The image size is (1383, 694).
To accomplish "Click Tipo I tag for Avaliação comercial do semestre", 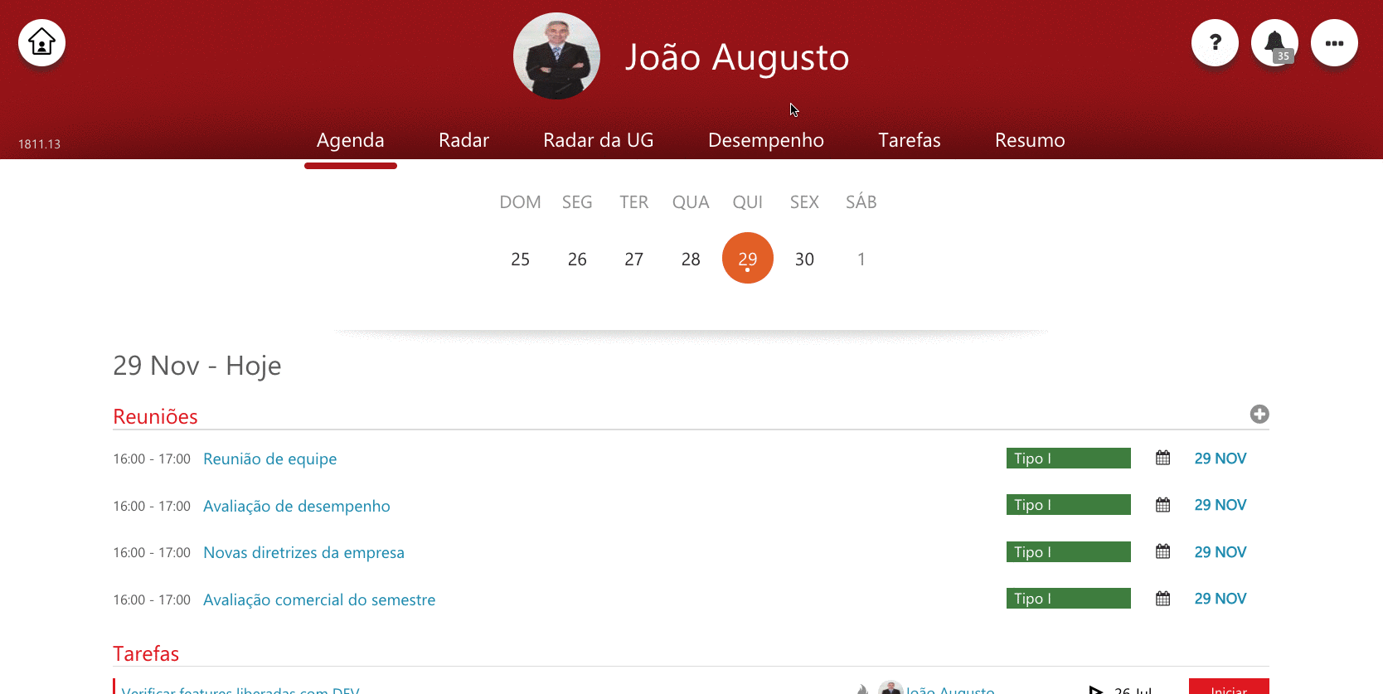I will click(1069, 599).
